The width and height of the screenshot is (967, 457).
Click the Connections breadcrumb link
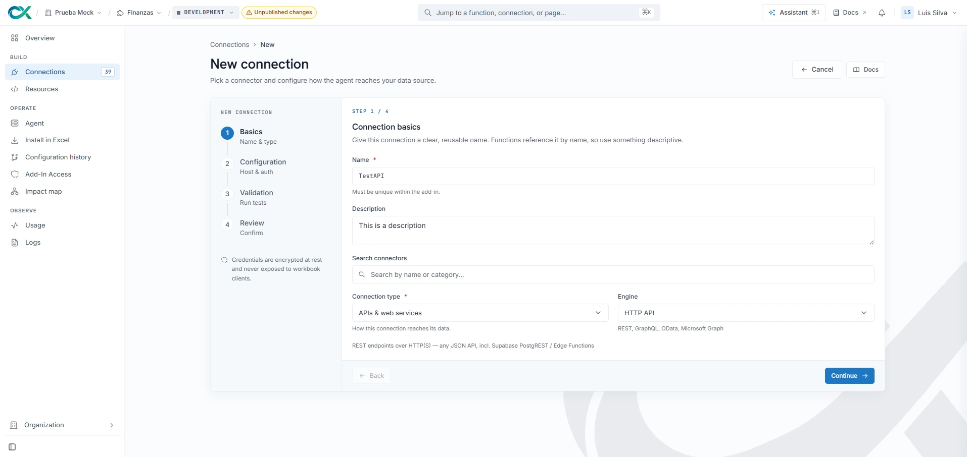pos(229,45)
